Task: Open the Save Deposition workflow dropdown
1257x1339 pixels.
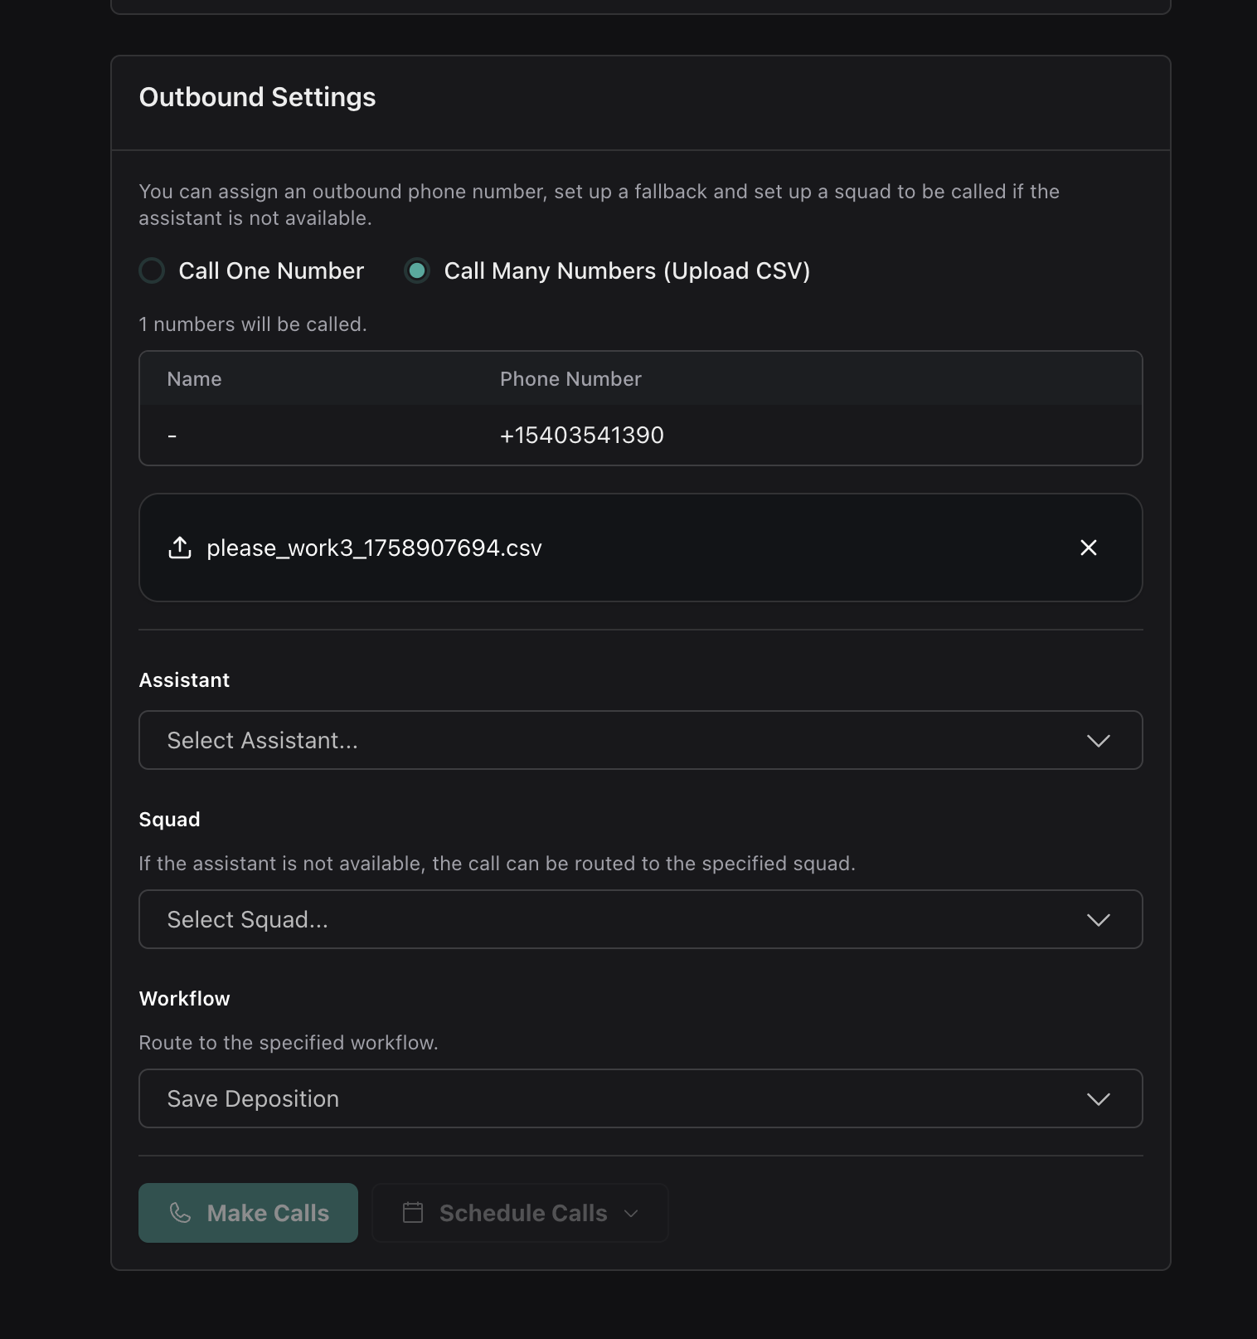Action: [x=640, y=1098]
